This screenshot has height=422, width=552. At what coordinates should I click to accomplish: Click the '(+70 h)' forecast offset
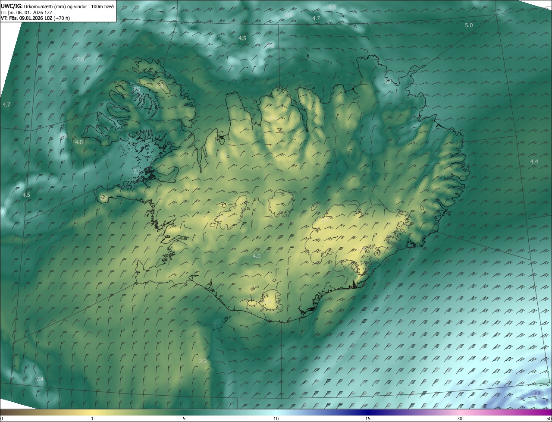62,18
